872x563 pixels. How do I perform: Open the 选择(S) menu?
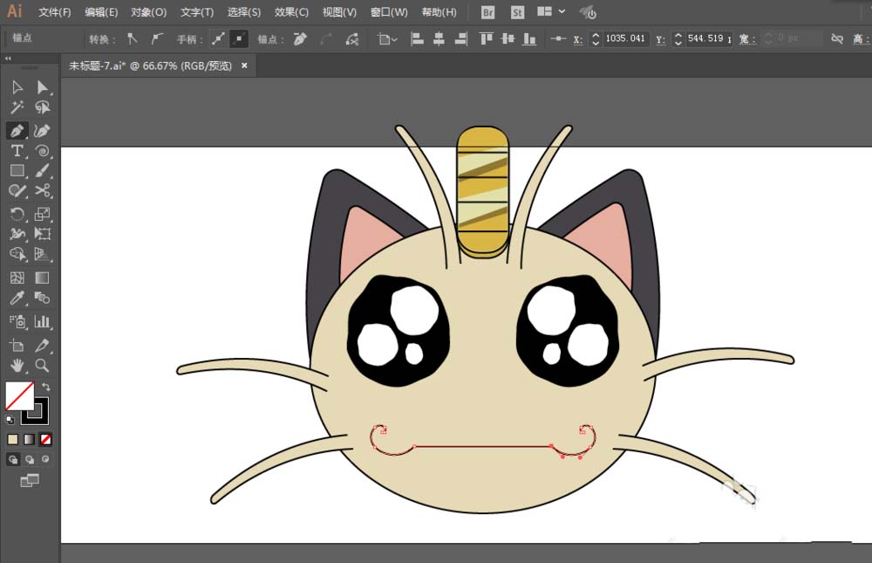click(x=243, y=12)
